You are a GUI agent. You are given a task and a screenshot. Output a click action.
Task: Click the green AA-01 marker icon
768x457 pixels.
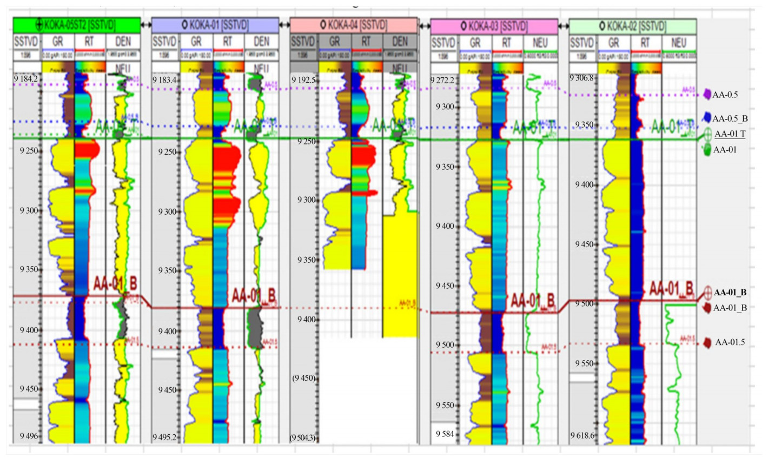[x=706, y=149]
